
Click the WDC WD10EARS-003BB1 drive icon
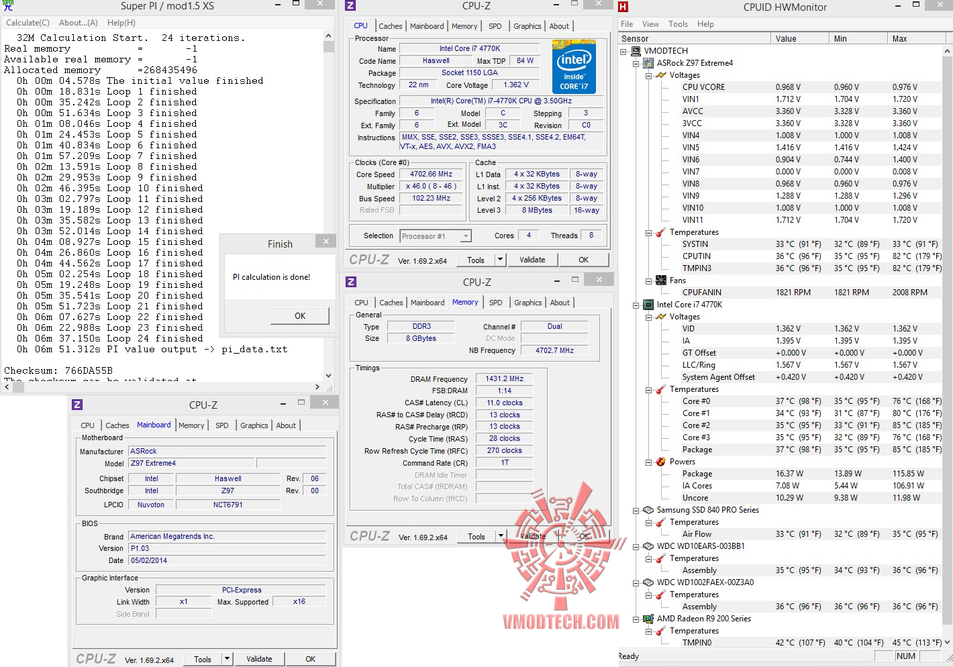pyautogui.click(x=648, y=546)
